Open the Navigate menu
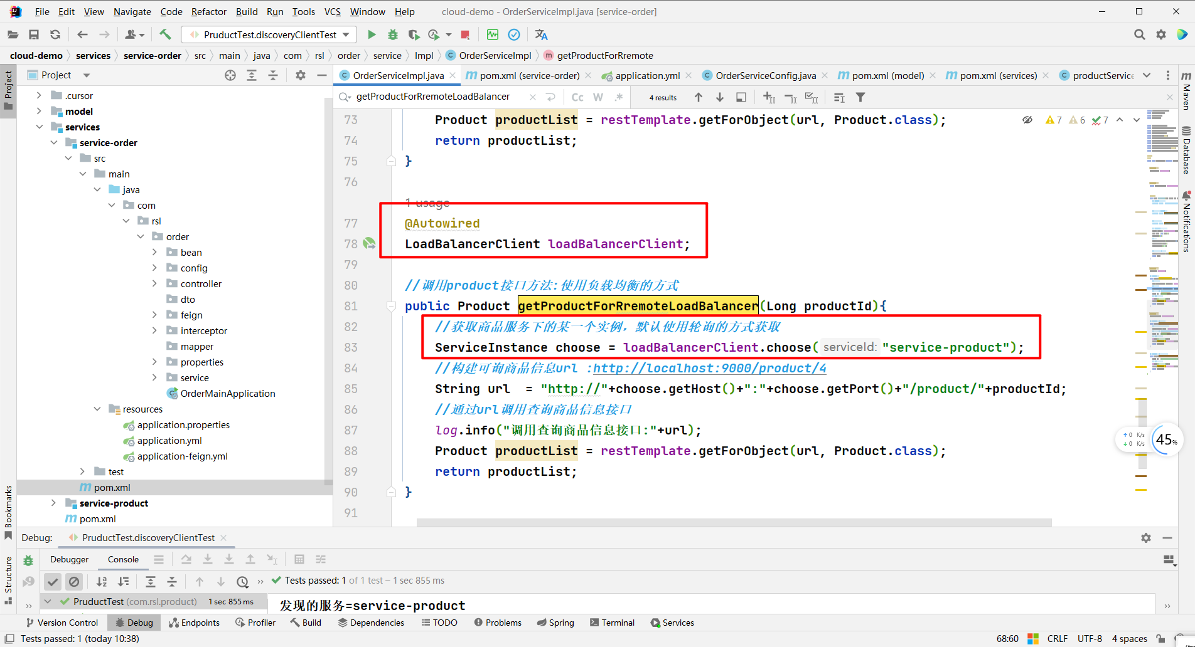1195x647 pixels. tap(132, 11)
